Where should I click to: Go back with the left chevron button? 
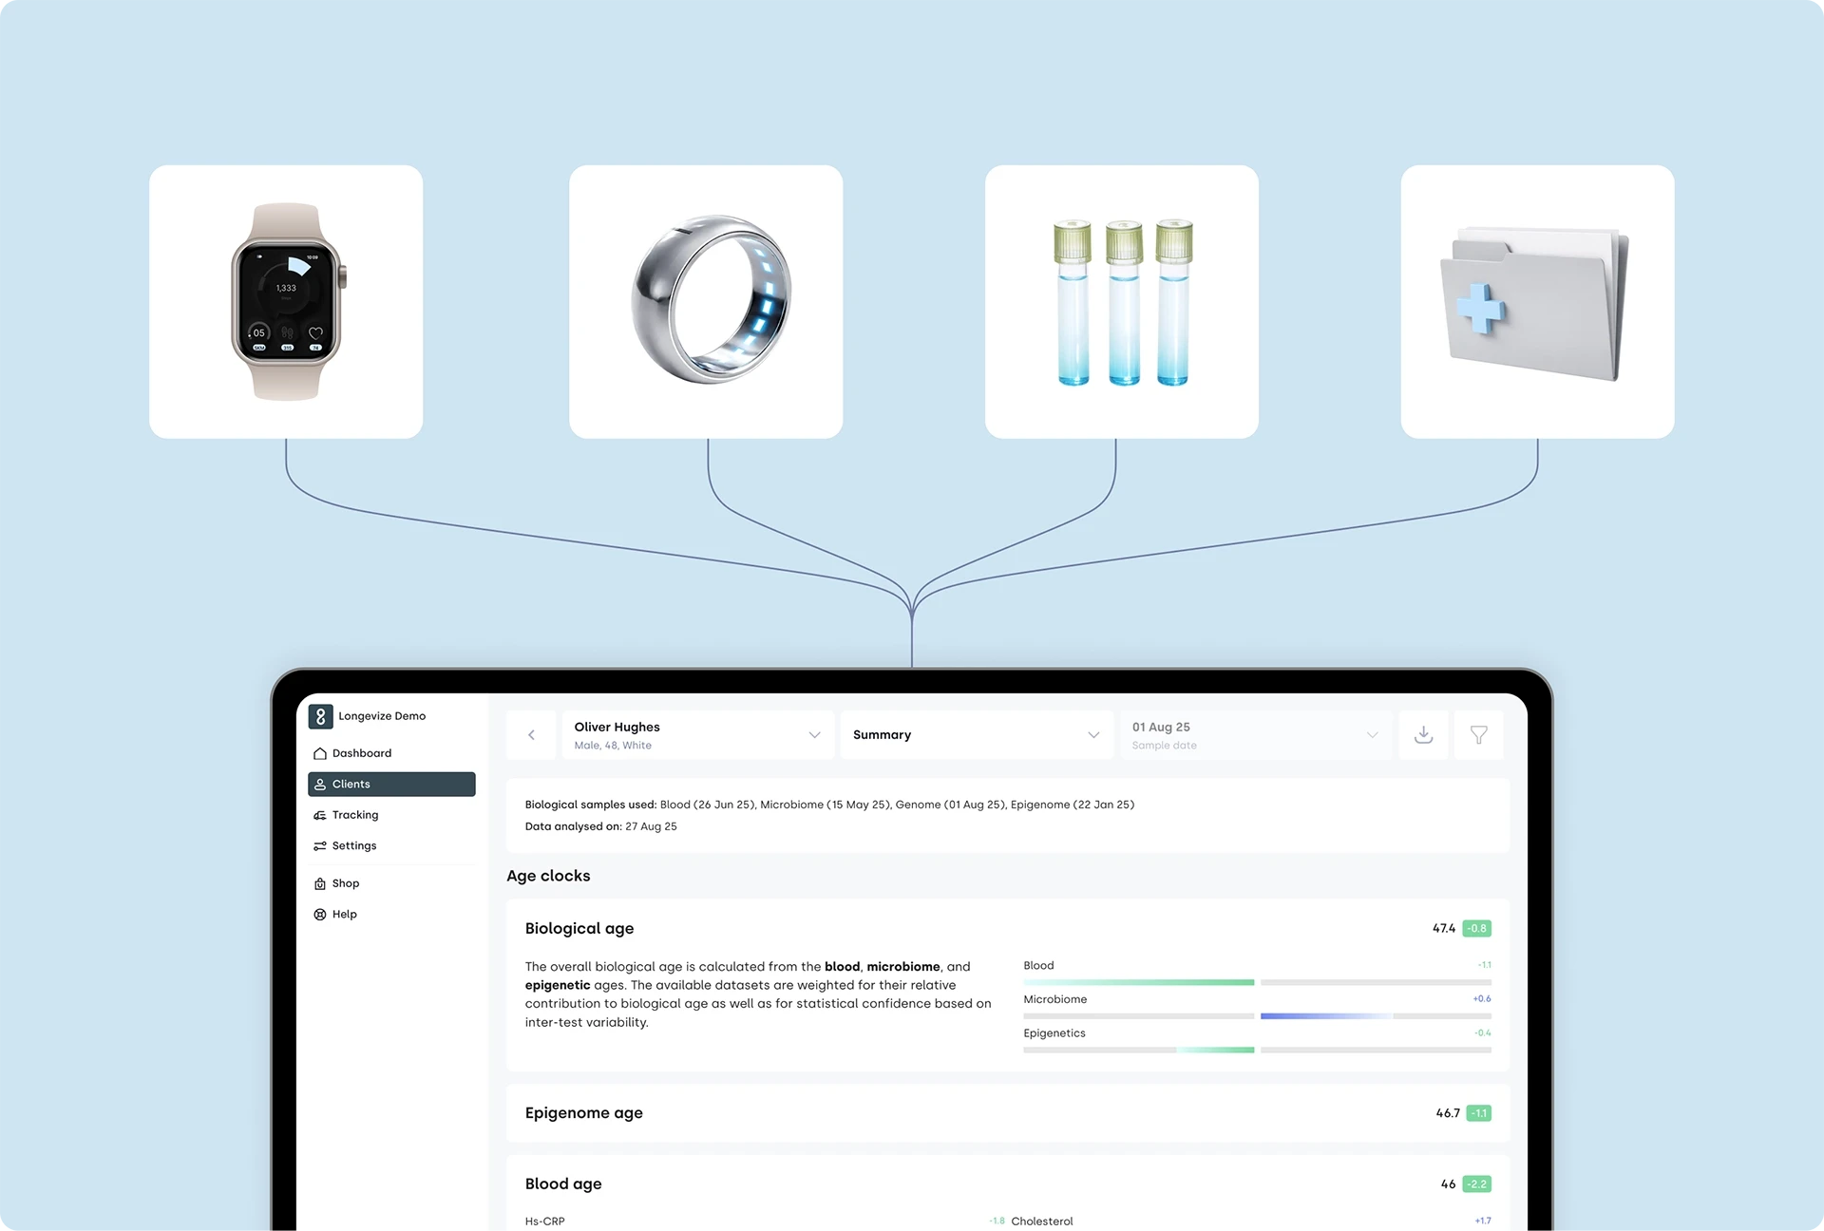tap(531, 735)
